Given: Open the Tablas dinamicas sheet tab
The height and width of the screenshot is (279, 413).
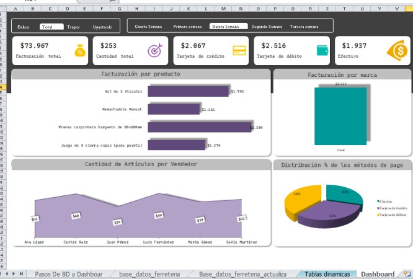Looking at the screenshot, I should (x=327, y=274).
